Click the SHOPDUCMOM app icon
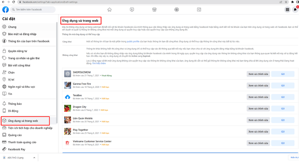This screenshot has width=299, height=162. coord(67,74)
